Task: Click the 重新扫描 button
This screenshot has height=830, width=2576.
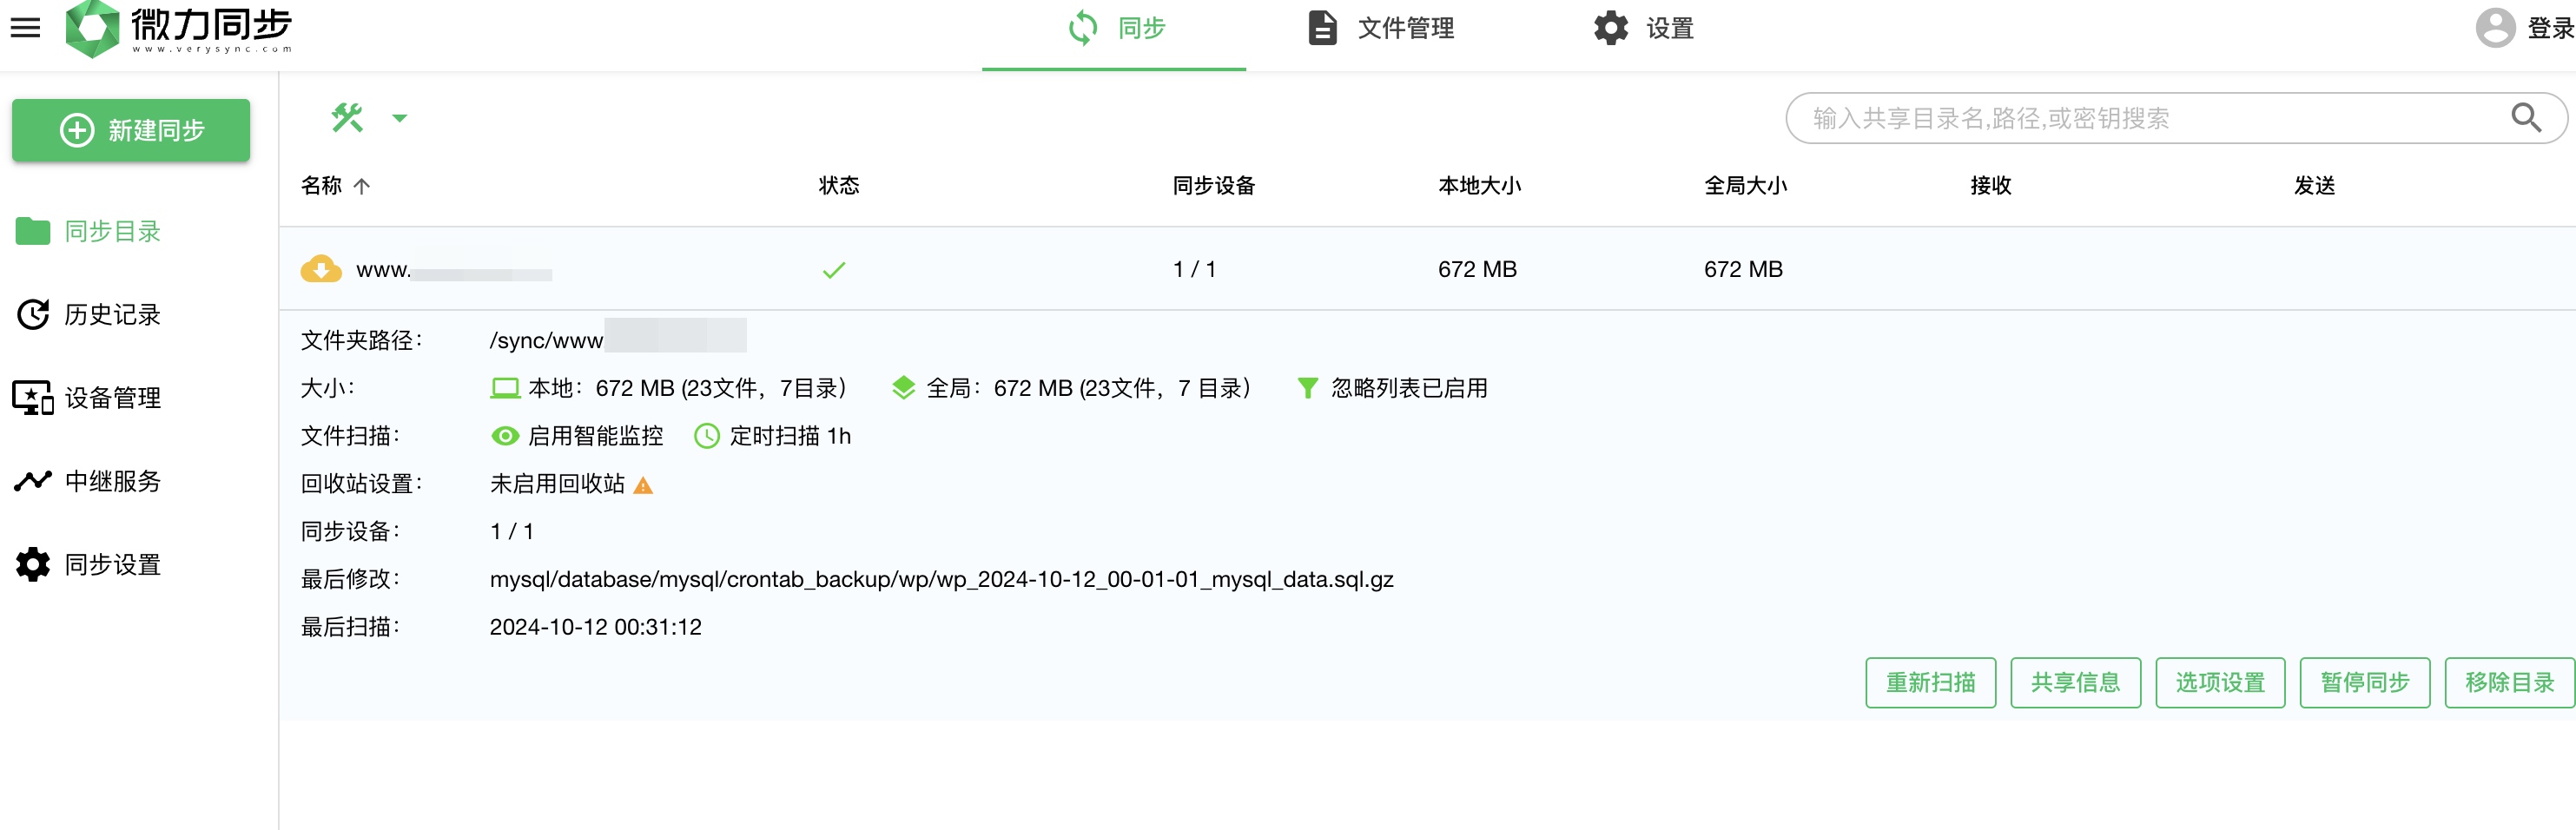Action: (x=1930, y=683)
